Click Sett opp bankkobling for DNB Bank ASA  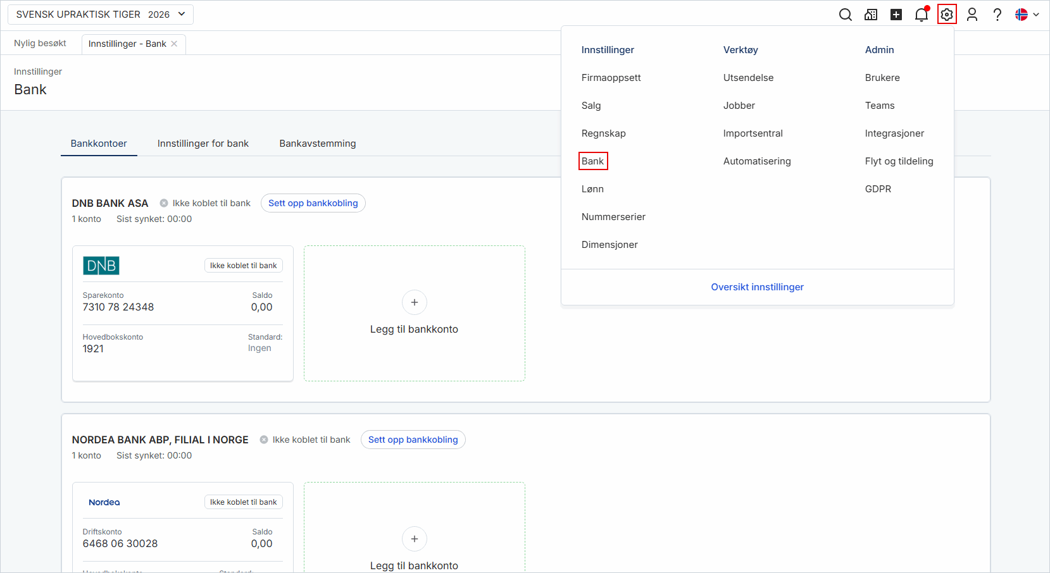click(313, 203)
